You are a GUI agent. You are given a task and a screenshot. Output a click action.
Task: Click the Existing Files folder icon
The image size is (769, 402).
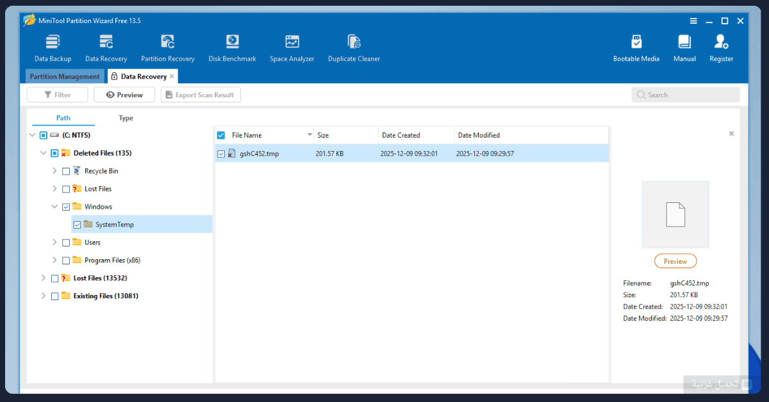65,296
